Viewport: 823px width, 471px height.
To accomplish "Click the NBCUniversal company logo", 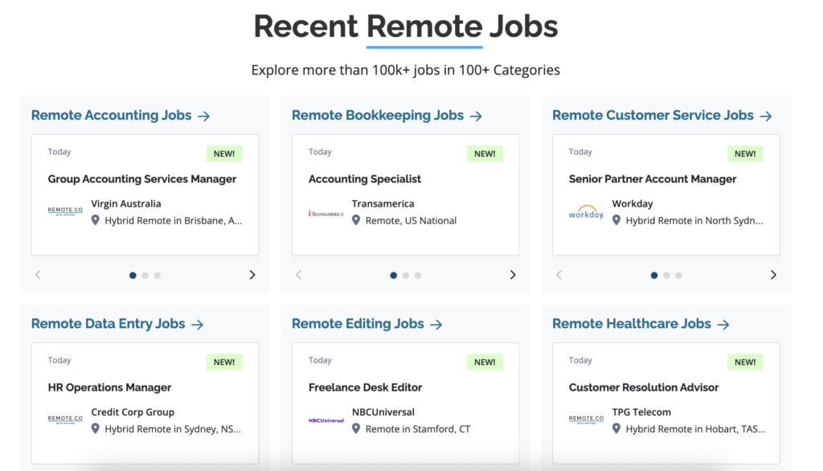I will pyautogui.click(x=326, y=420).
